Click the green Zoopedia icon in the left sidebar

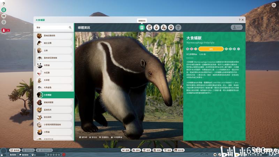[x=4, y=10]
